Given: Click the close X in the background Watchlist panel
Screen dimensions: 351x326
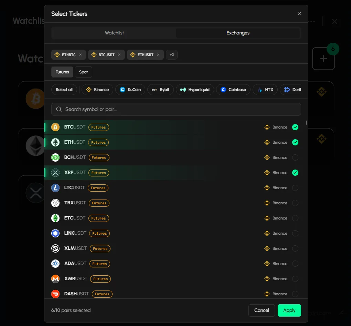Looking at the screenshot, I should (334, 21).
